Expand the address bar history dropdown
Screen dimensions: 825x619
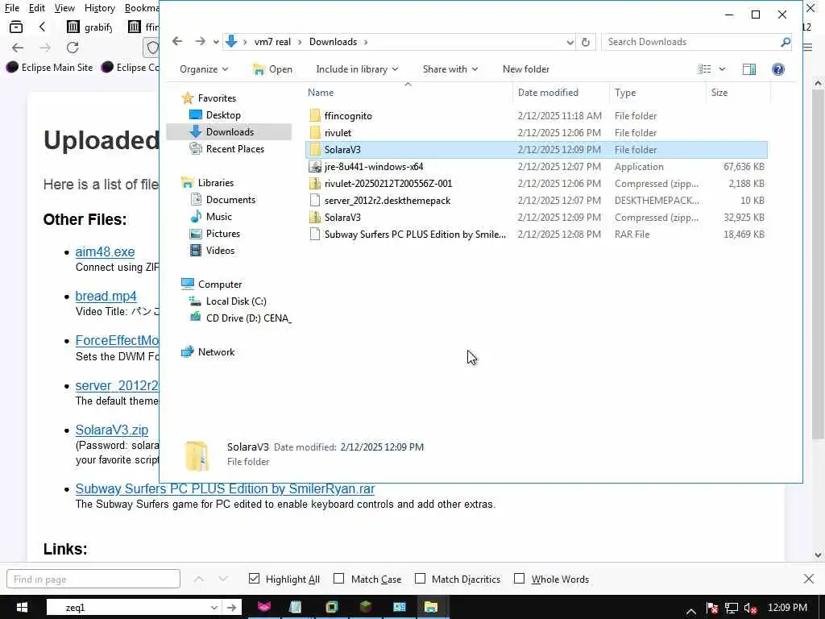(x=570, y=42)
